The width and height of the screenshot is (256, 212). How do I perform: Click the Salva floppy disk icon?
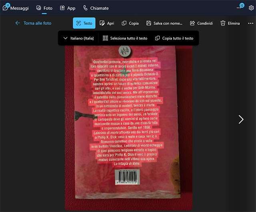coord(148,23)
